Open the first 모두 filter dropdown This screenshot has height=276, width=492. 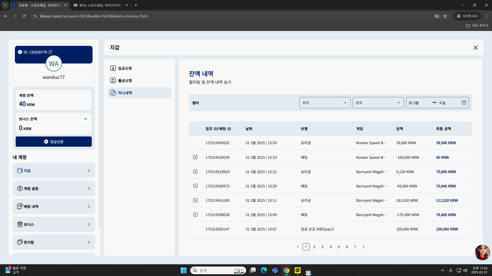coord(325,103)
